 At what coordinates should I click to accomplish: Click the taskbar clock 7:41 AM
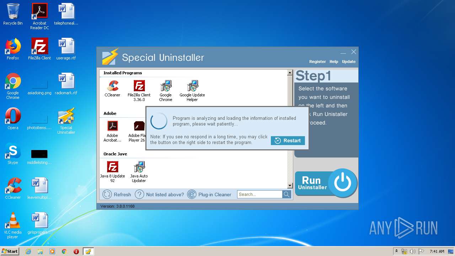[437, 251]
